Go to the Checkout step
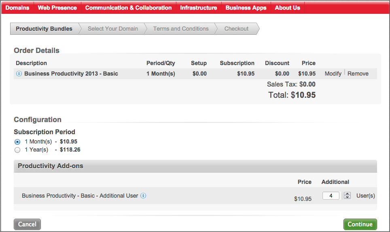Screen dimensions: 390x232 [x=236, y=29]
